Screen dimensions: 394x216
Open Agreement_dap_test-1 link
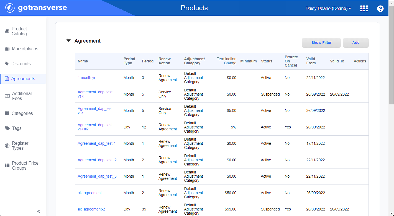coord(97,144)
